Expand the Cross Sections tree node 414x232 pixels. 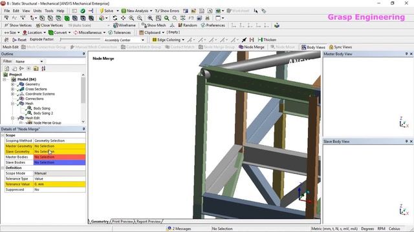[12, 89]
